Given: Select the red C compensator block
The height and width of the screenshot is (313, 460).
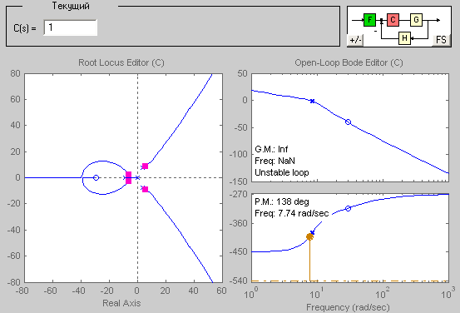Looking at the screenshot, I should coord(393,20).
